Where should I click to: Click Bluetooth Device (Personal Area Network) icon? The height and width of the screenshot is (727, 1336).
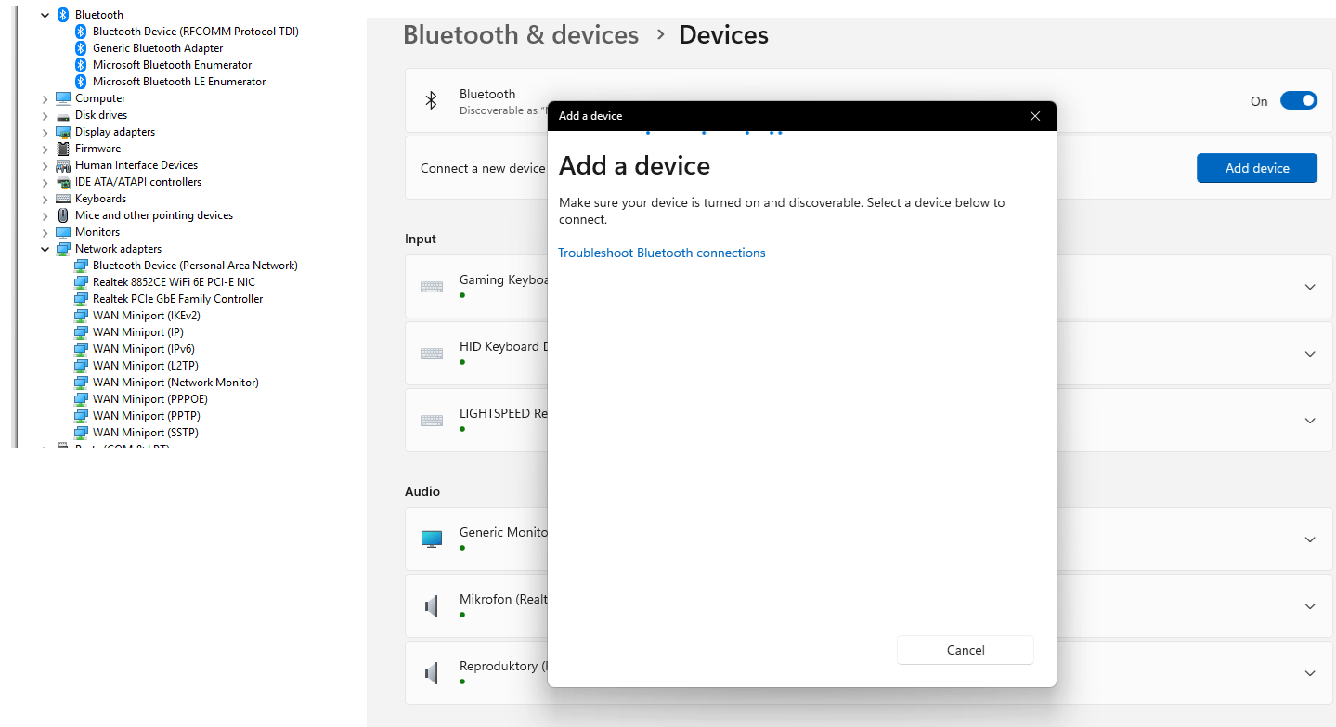click(81, 266)
